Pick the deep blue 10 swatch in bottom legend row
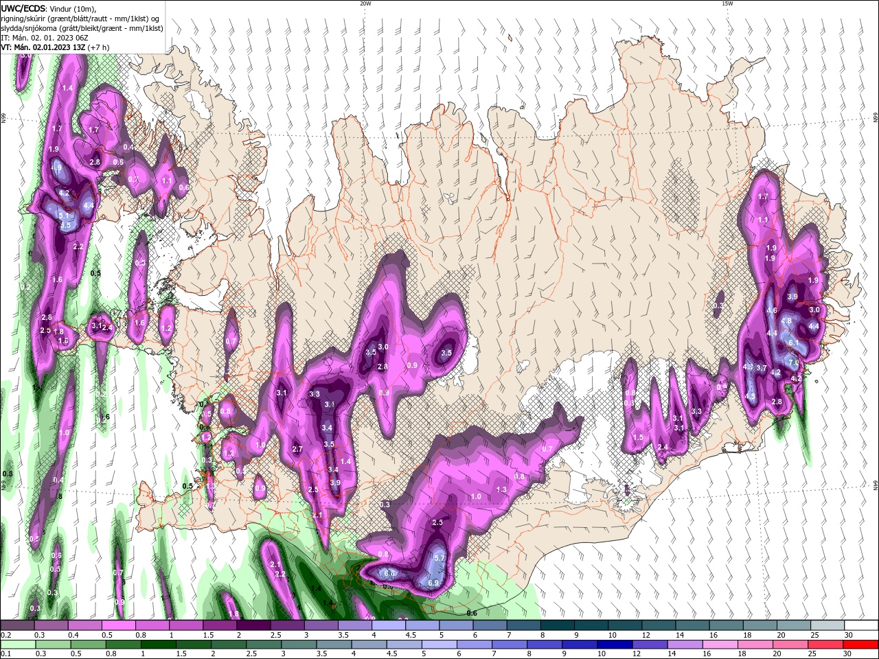The image size is (879, 659). point(615,645)
